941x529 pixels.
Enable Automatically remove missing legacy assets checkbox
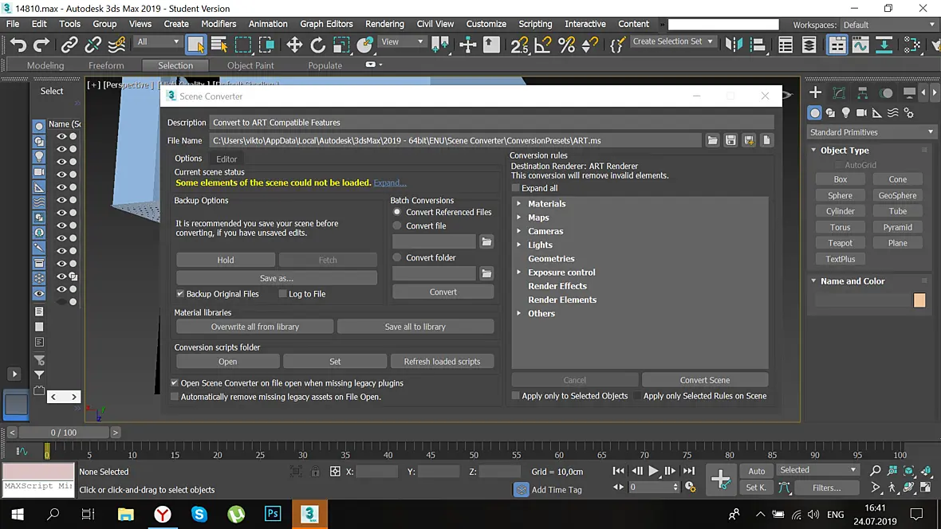(175, 397)
